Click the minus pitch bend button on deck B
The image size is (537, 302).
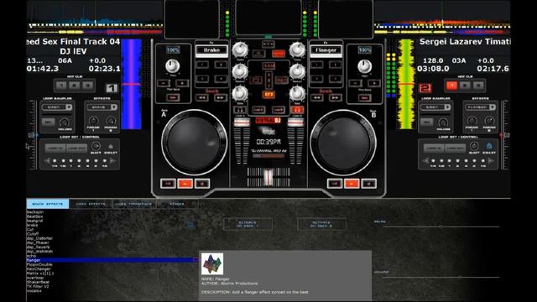(356, 83)
